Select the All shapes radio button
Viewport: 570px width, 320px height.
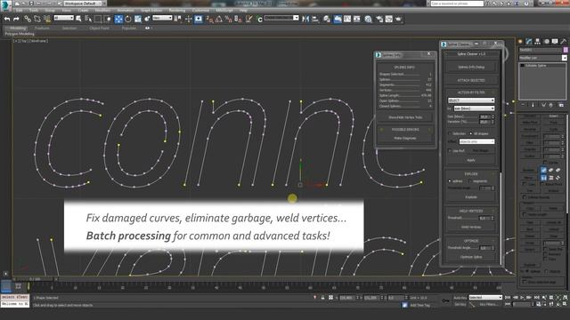pos(471,133)
